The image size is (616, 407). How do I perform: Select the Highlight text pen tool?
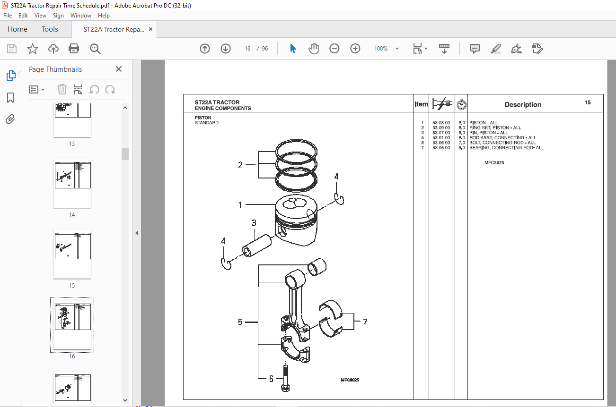pyautogui.click(x=496, y=49)
